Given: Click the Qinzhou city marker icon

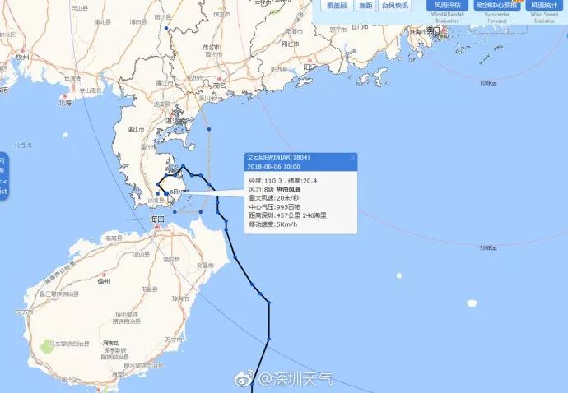Looking at the screenshot, I should click(x=23, y=50).
